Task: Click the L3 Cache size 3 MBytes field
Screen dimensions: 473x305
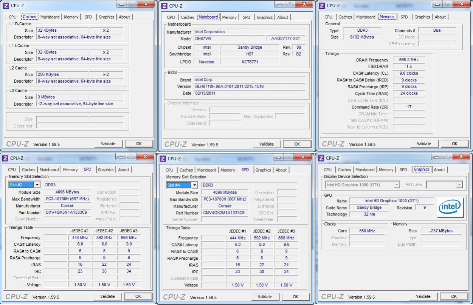Action: pos(62,97)
